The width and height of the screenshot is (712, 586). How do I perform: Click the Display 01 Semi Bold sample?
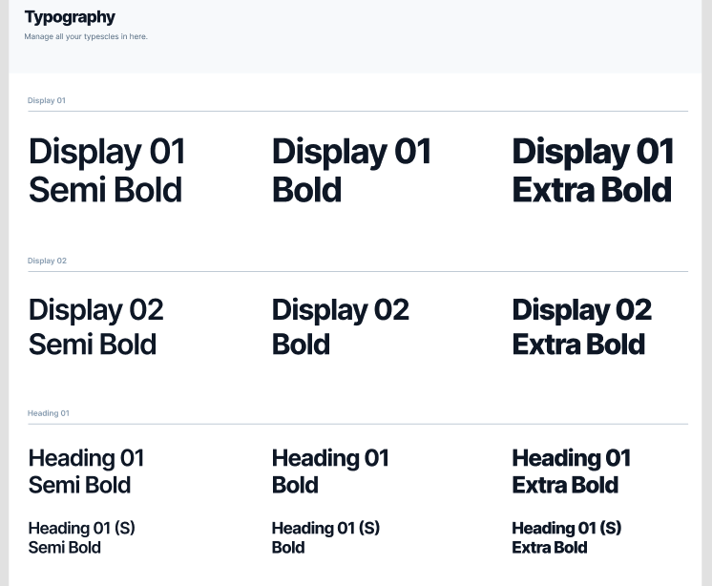(107, 170)
